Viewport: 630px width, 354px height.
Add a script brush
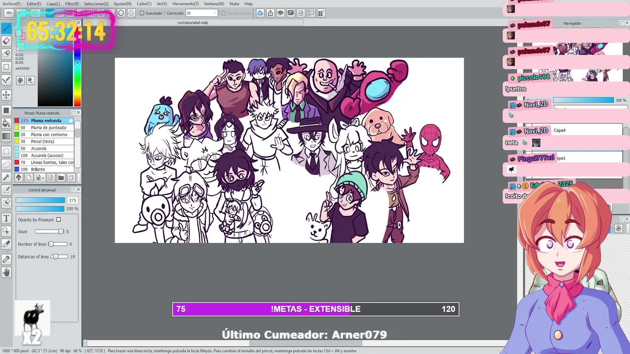click(51, 177)
